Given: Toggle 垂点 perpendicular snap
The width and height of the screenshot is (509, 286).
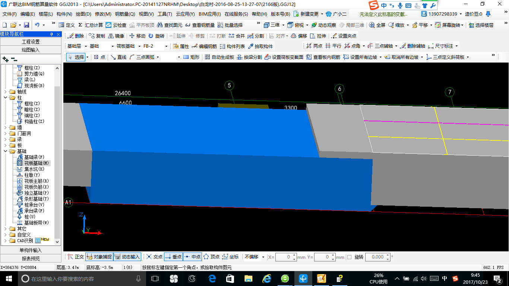Looking at the screenshot, I should (173, 257).
